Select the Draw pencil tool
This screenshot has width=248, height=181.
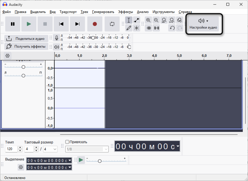pyautogui.click(x=129, y=28)
